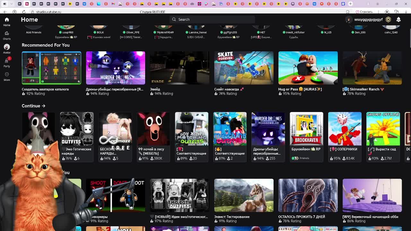Open ОСТАЛОСЬ ПРОЖИТЬ 7 ДНЕЙ thumbnail
411x231 pixels.
point(308,195)
